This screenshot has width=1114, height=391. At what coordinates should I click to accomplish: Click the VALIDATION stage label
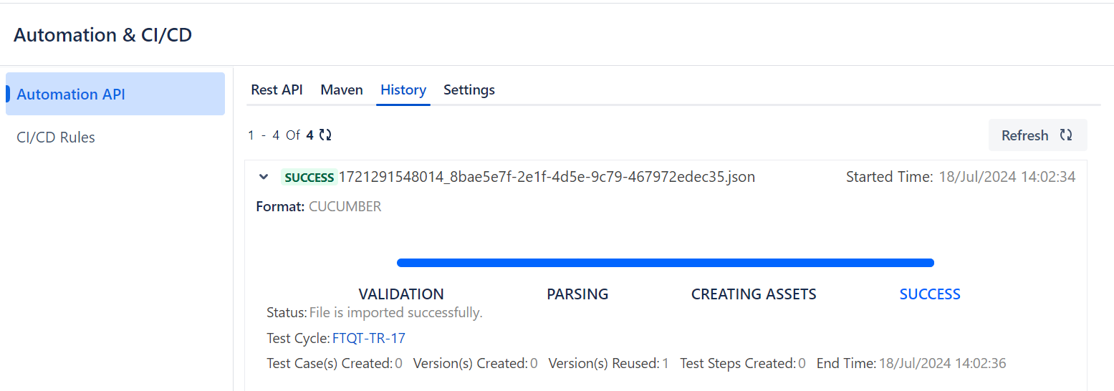[x=401, y=294]
